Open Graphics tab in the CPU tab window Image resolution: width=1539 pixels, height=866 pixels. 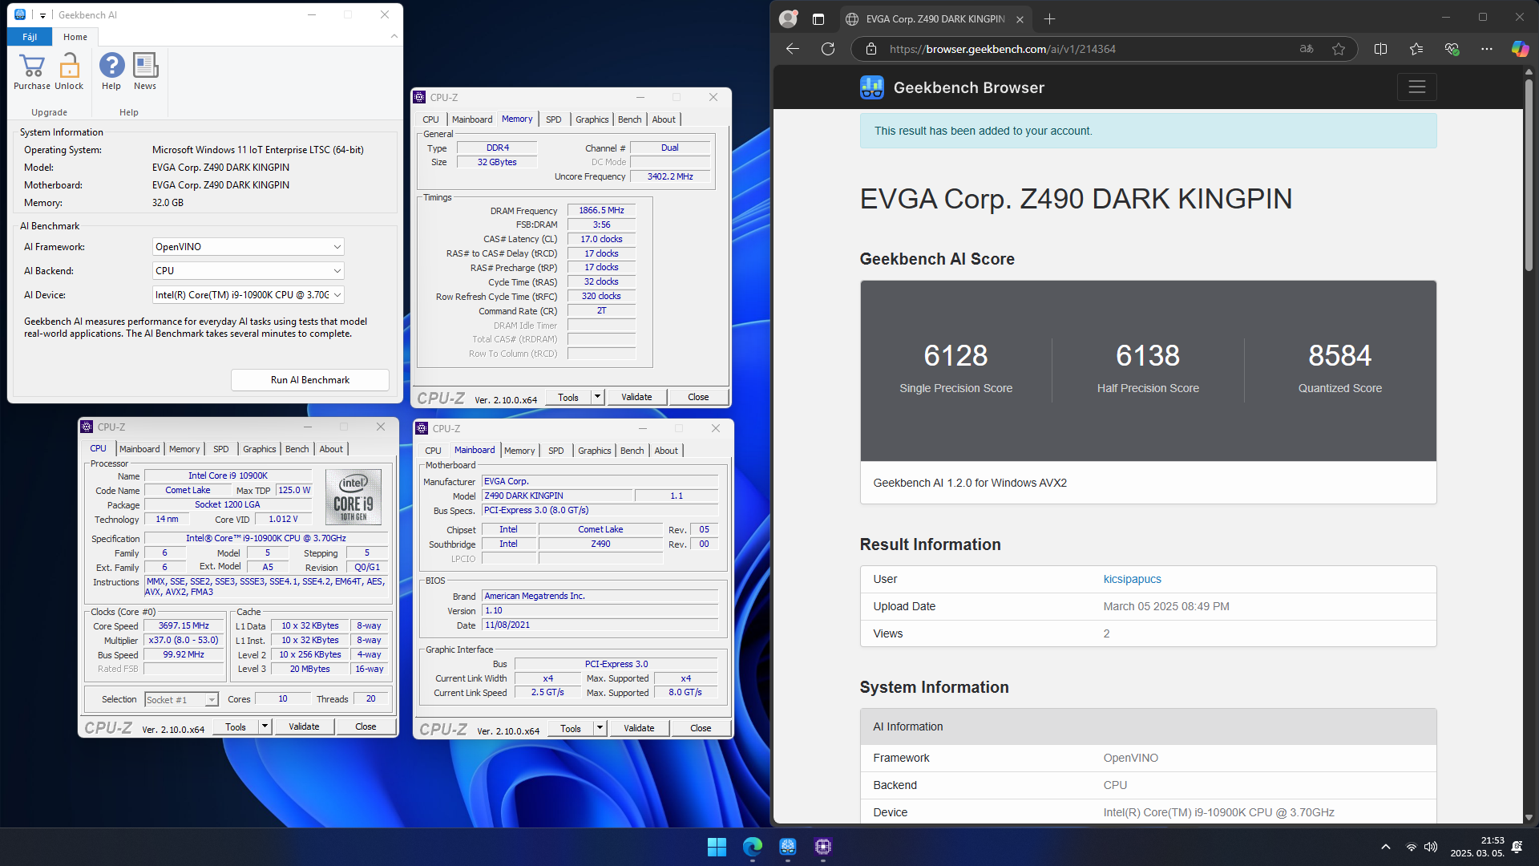point(260,449)
